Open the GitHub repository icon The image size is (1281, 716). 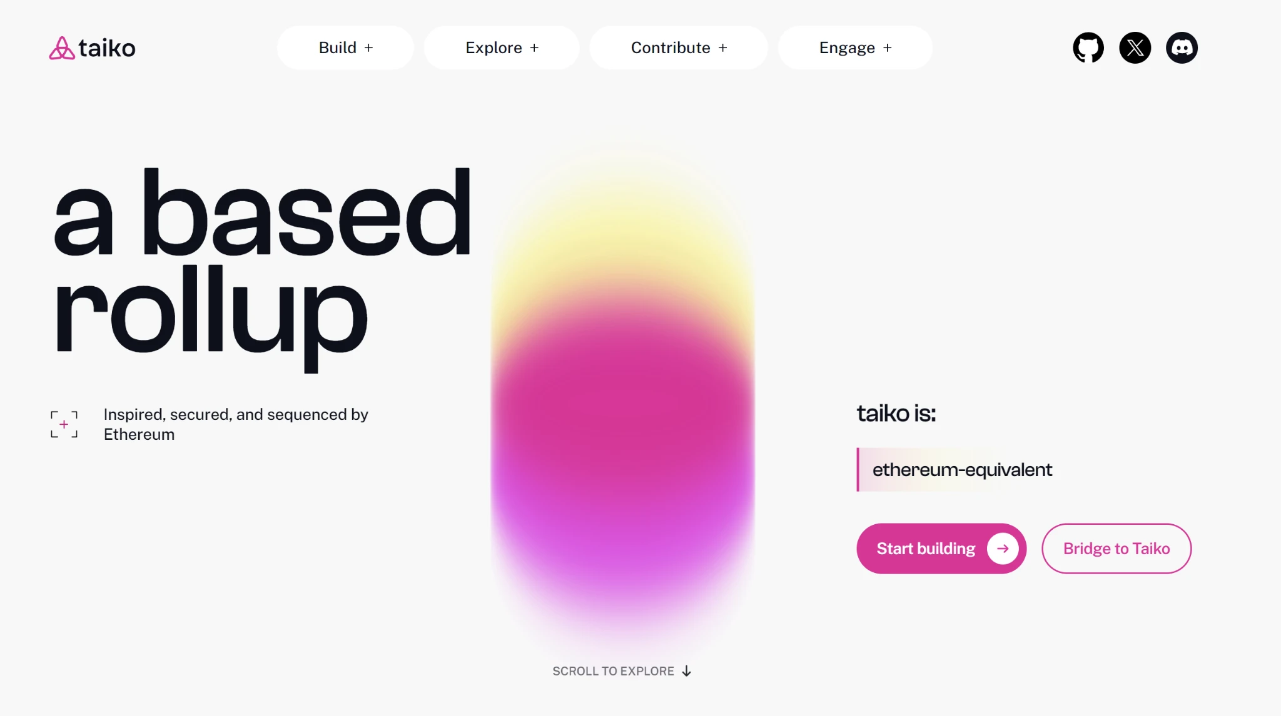[x=1088, y=47]
